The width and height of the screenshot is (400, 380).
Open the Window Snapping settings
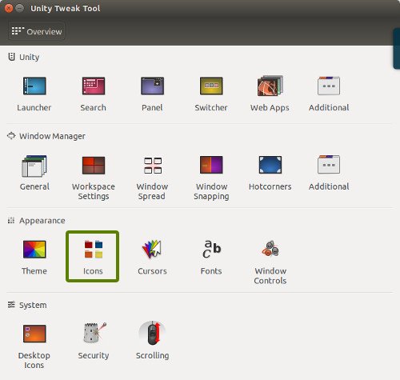point(211,165)
